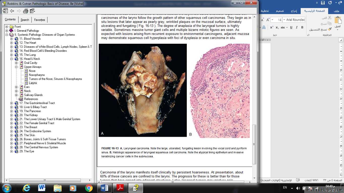Open the help viewer Options menu
This screenshot has height=193, width=344.
32,11
